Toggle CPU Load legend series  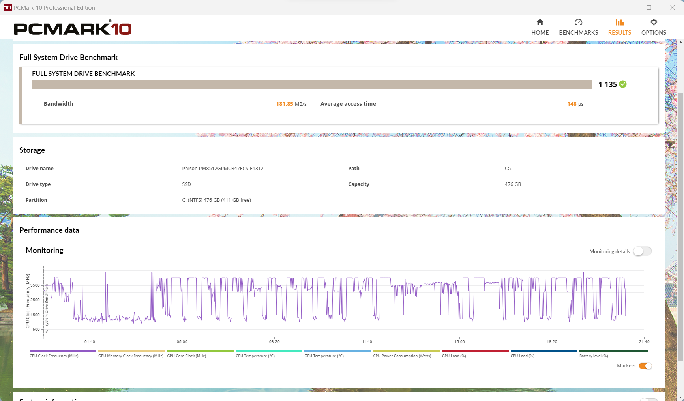point(544,354)
